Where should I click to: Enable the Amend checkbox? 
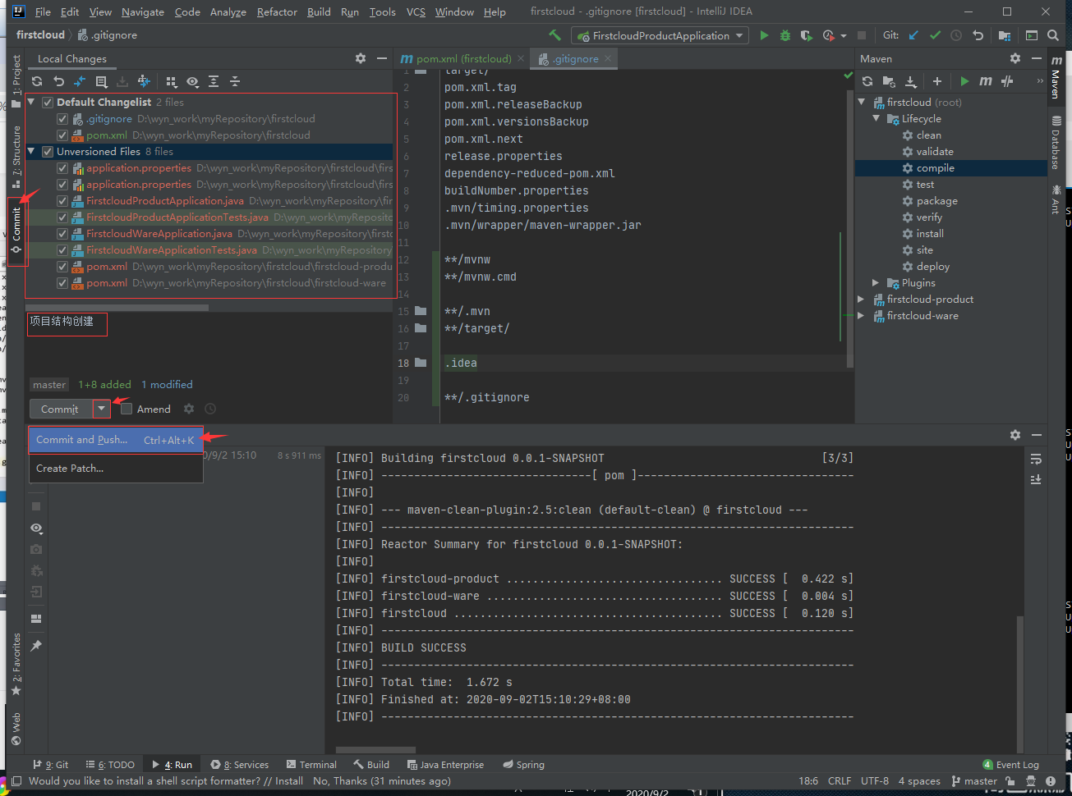click(126, 409)
